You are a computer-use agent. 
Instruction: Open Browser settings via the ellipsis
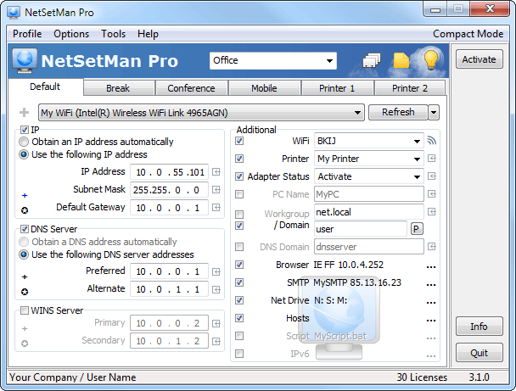point(431,266)
